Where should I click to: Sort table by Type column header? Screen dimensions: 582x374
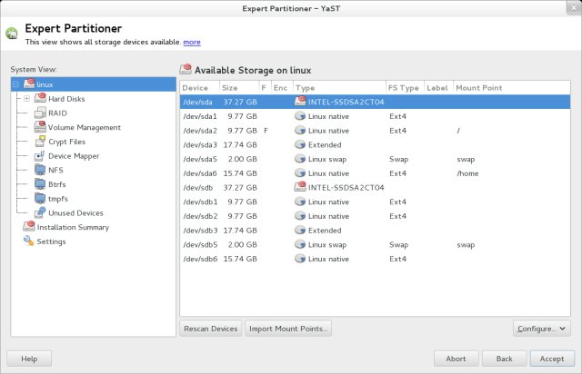[x=339, y=88]
